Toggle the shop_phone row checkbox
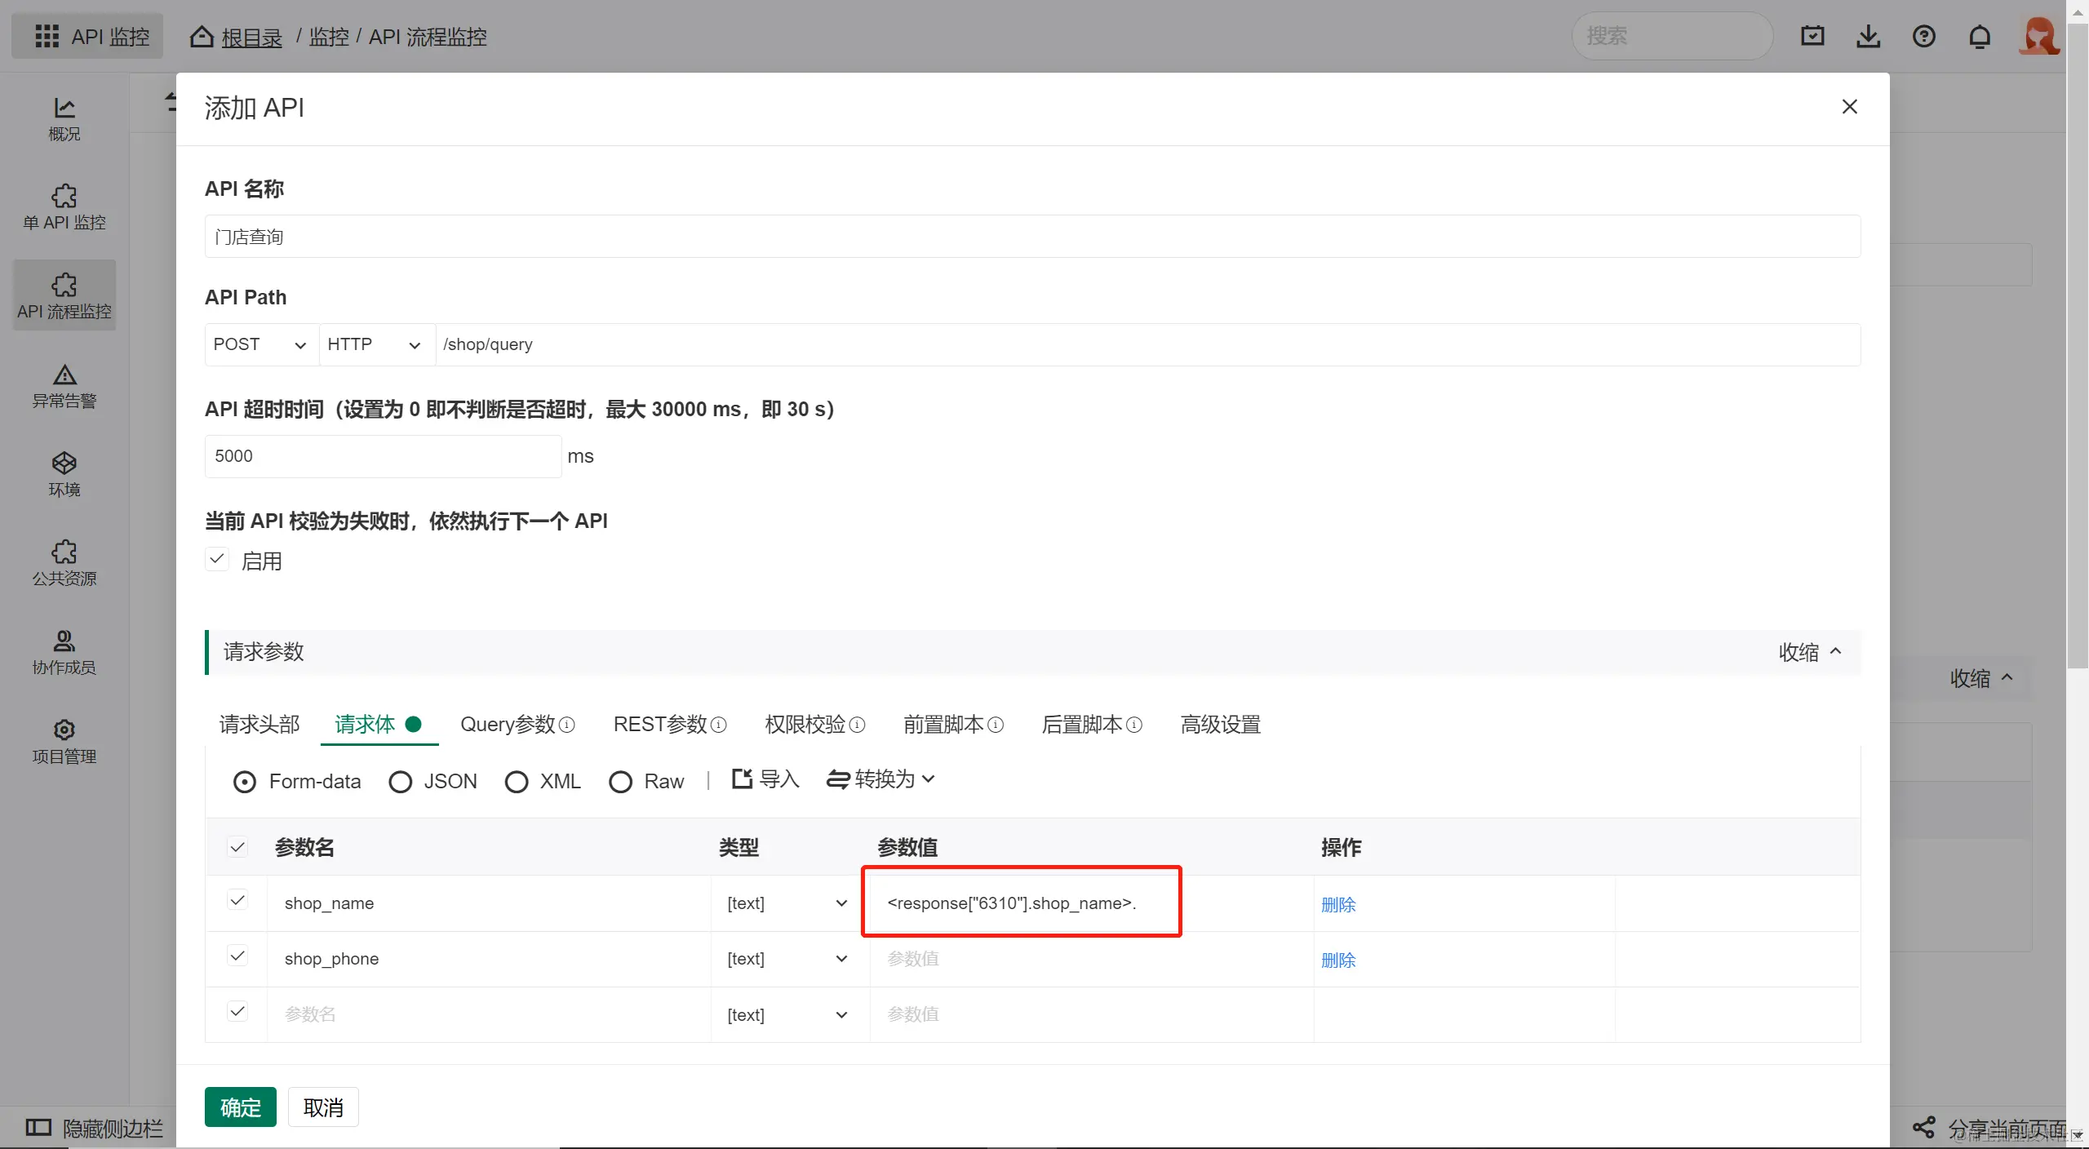 [237, 956]
